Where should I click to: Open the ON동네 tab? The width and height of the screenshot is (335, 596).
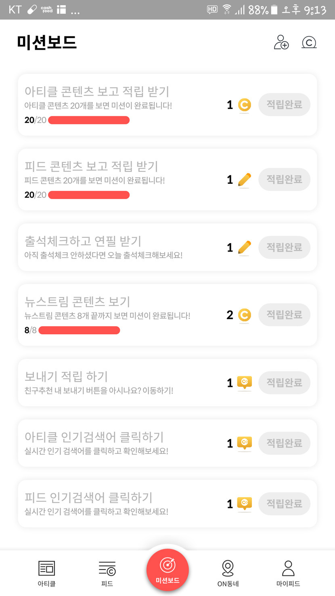click(x=228, y=573)
